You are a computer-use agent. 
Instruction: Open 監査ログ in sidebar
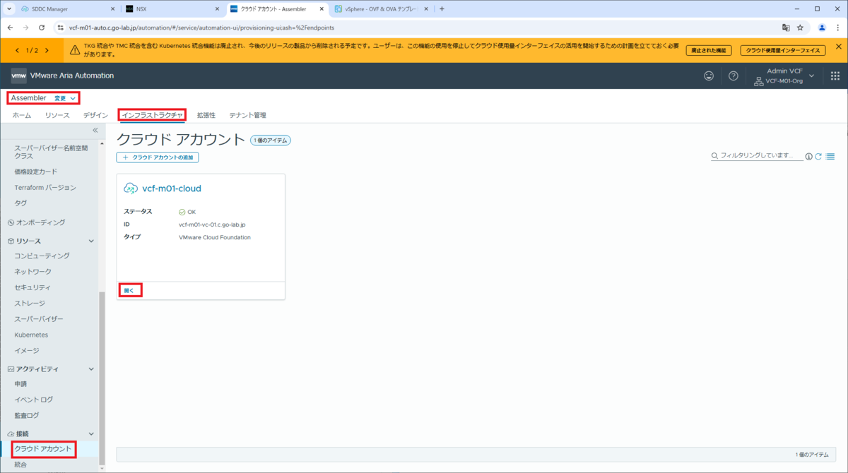[x=27, y=415]
